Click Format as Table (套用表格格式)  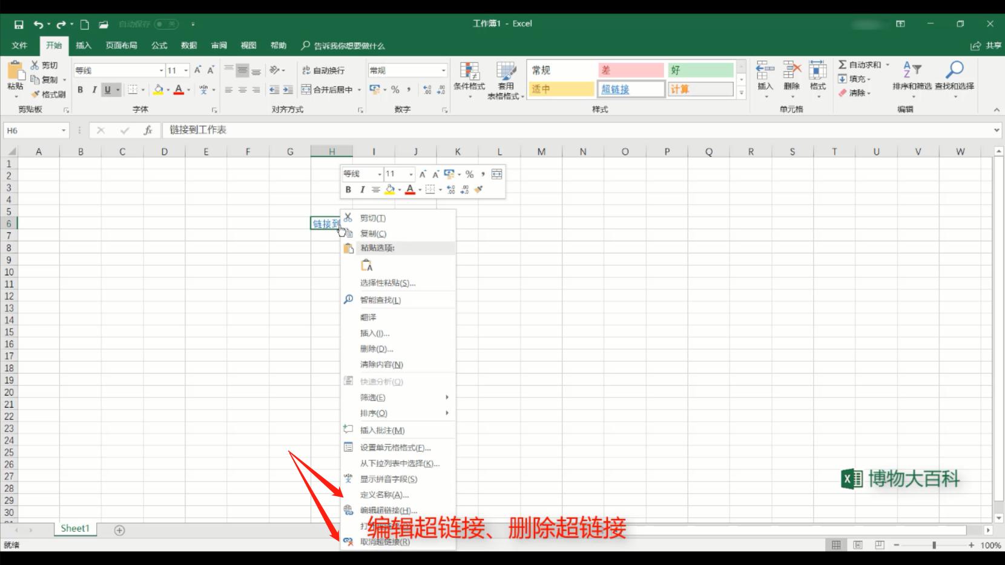click(x=506, y=80)
